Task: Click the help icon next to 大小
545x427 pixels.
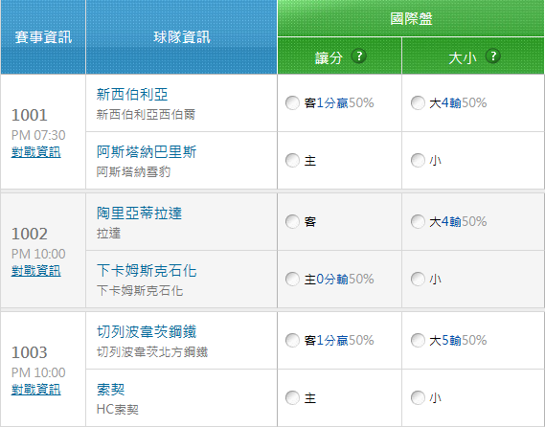Action: [x=493, y=56]
